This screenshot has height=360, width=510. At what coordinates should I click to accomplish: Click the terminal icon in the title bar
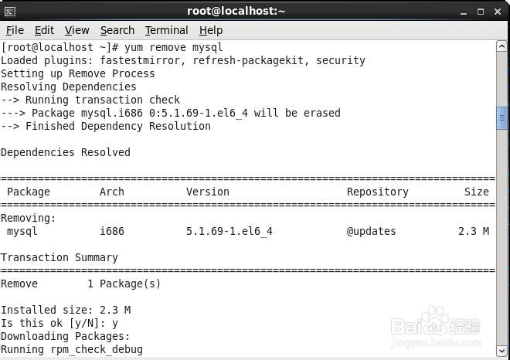(x=9, y=12)
